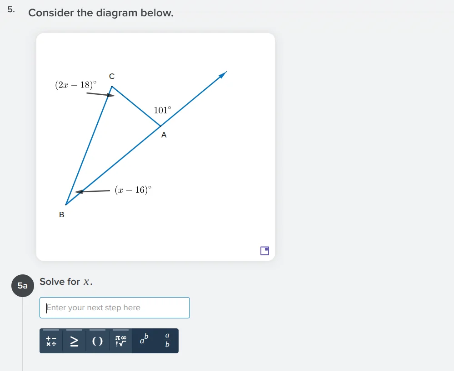Image resolution: width=454 pixels, height=371 pixels.
Task: Click the 5a step badge icon
Action: pos(22,286)
